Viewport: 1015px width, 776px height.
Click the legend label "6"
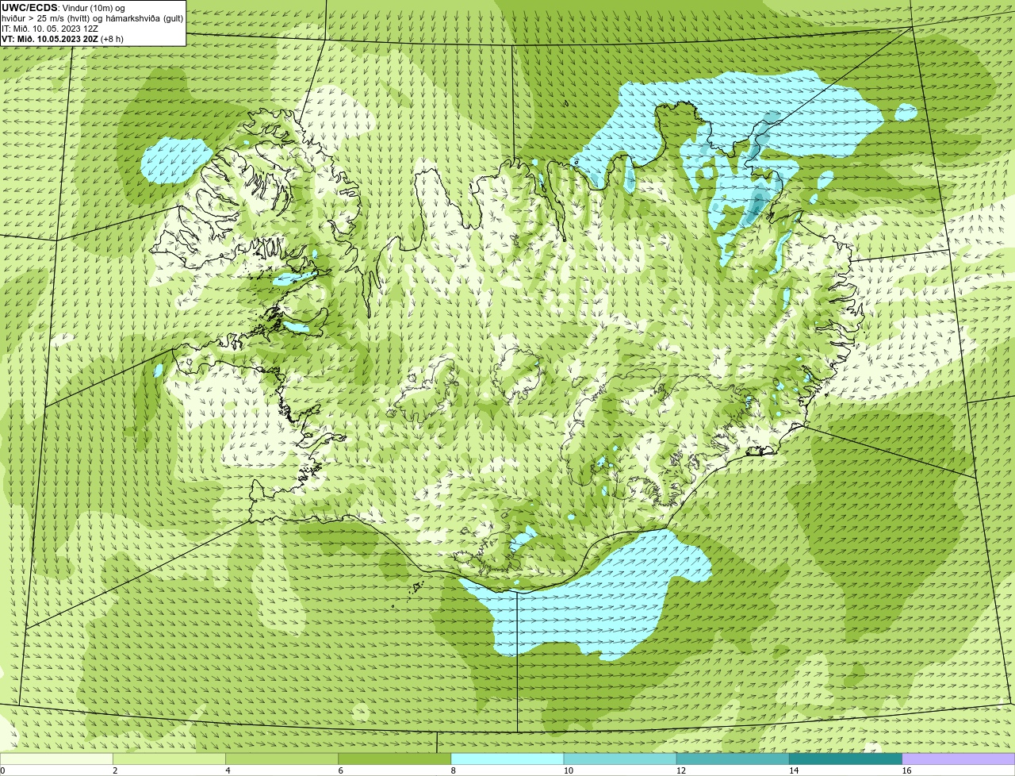click(x=340, y=770)
